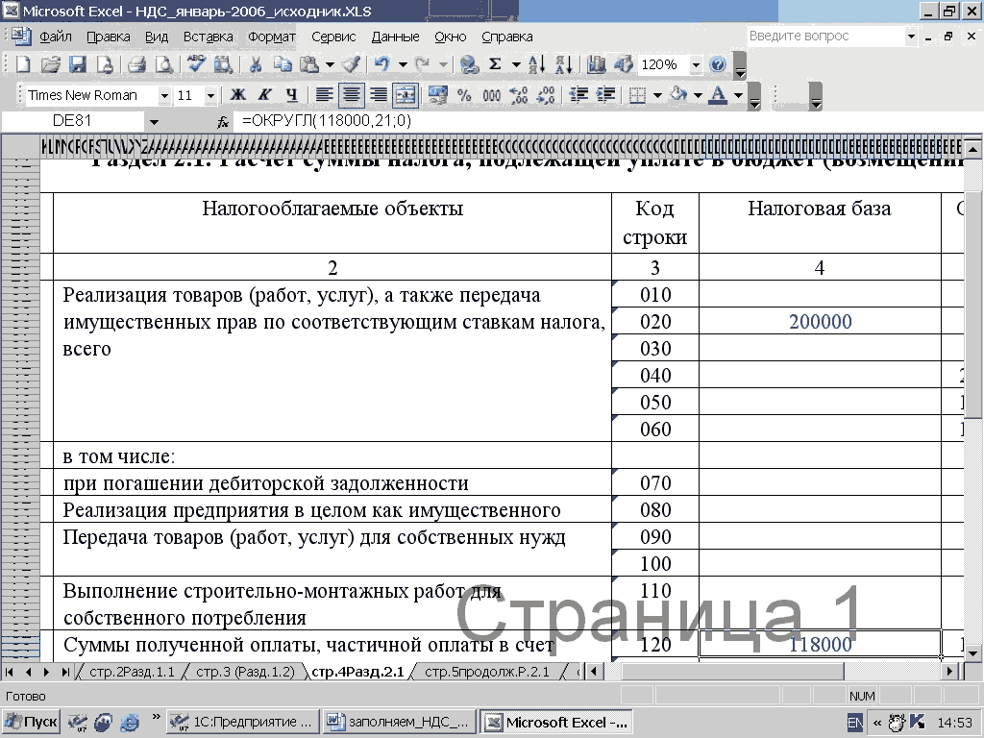The height and width of the screenshot is (738, 984).
Task: Run the spelling check tool
Action: [x=196, y=64]
